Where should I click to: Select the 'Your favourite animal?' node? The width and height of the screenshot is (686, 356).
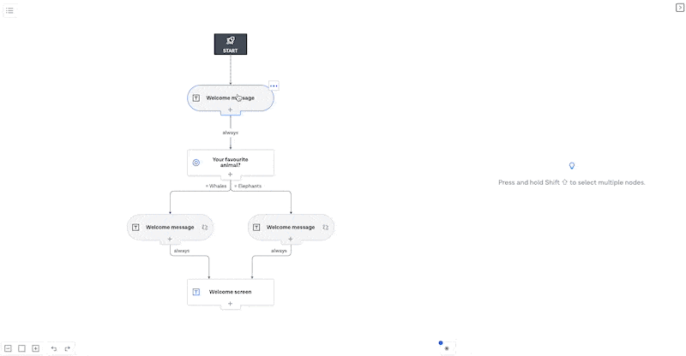tap(231, 163)
